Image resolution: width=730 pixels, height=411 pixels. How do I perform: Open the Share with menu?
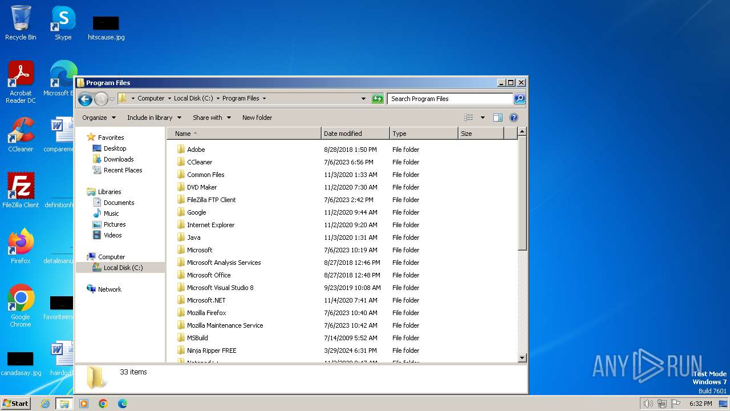pos(212,118)
